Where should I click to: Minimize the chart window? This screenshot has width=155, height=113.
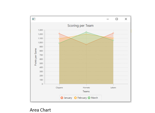pos(108,19)
